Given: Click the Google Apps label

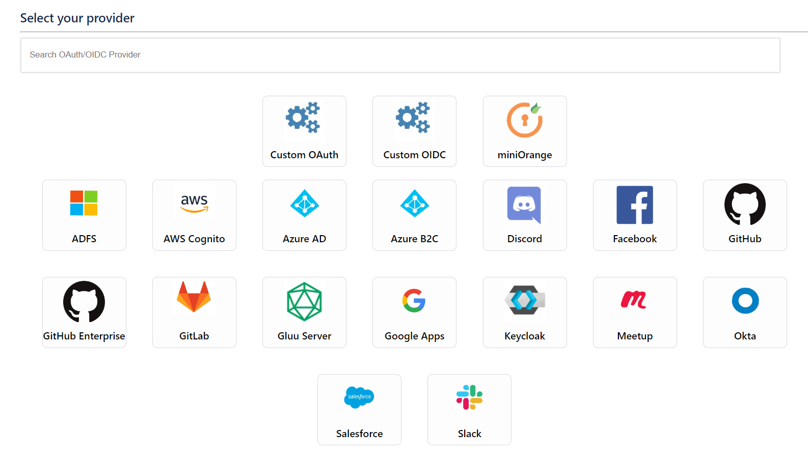Looking at the screenshot, I should (x=414, y=336).
